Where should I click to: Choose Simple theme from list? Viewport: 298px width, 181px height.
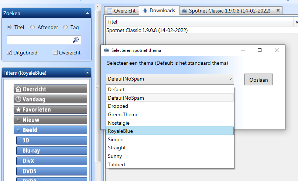[x=170, y=139]
